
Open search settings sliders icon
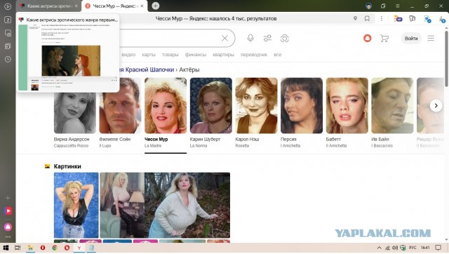(267, 38)
